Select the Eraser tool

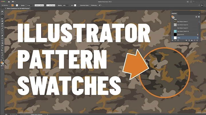tap(2, 36)
